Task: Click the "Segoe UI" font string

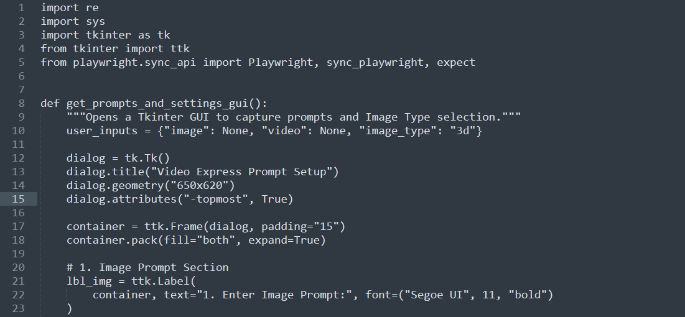Action: coord(439,295)
